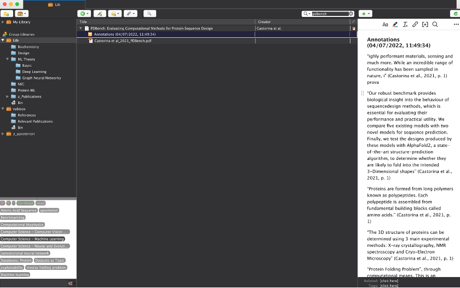Click the attachment column header paperclip icon

(353, 22)
